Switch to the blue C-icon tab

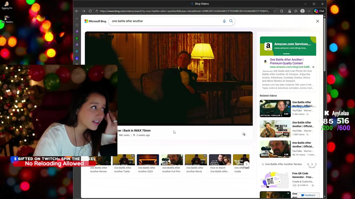77,51
